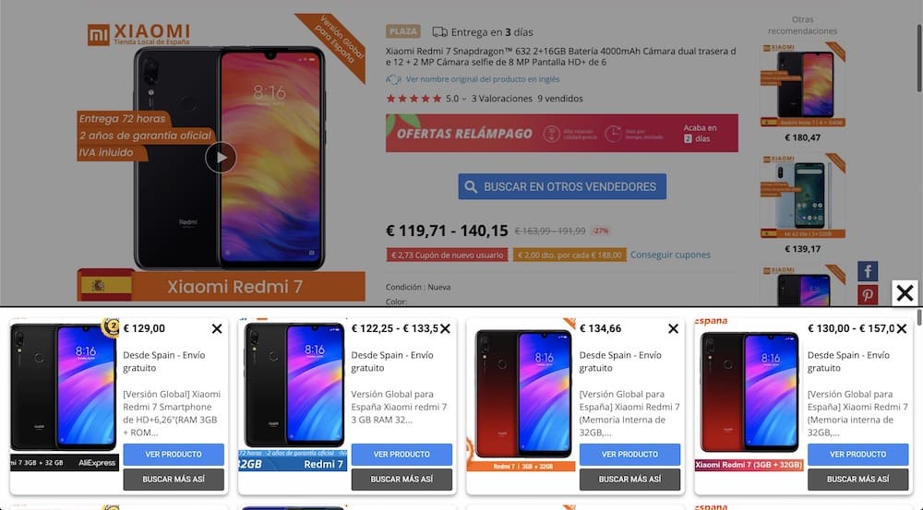The height and width of the screenshot is (510, 923).
Task: Open Ver nombre original del producto en inglés
Action: 483,79
